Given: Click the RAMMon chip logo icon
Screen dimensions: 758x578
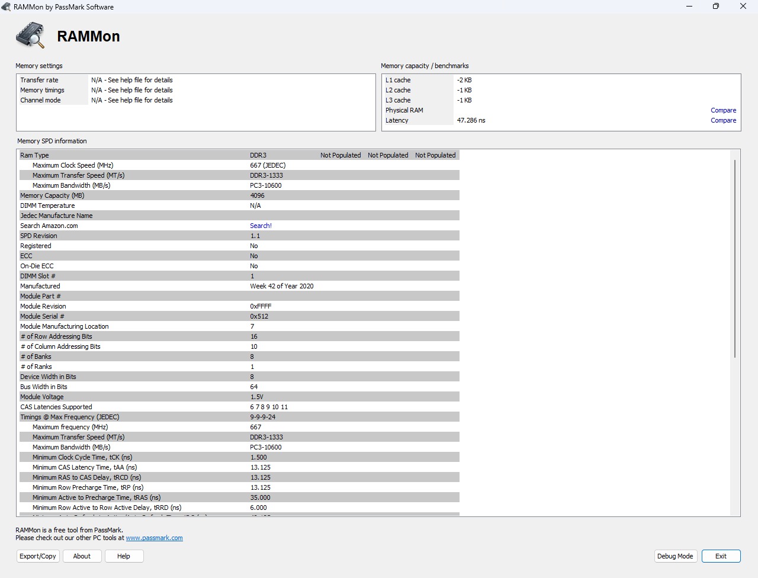Looking at the screenshot, I should click(x=31, y=36).
